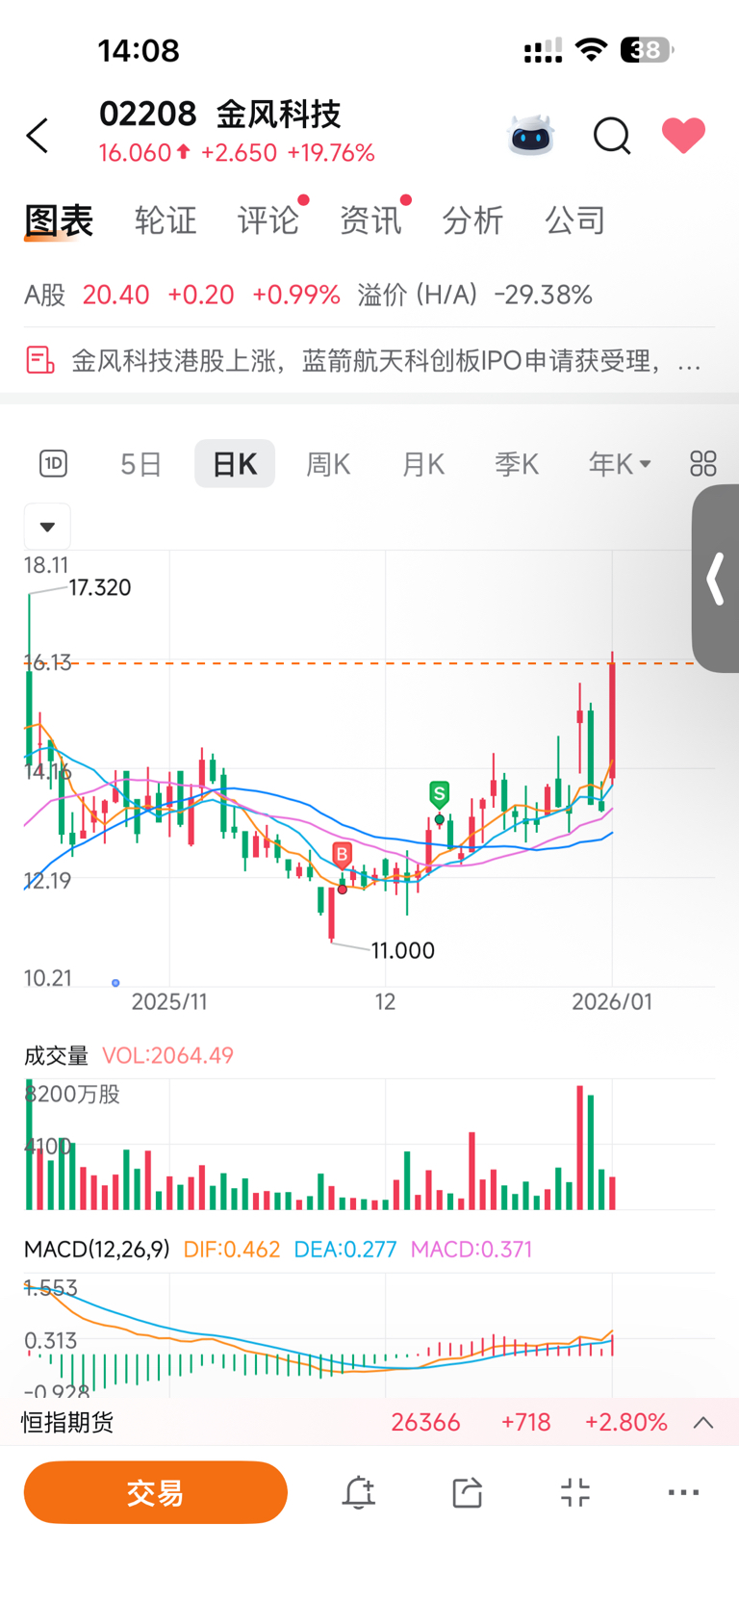739x1601 pixels.
Task: Tap the DEA:0.277 value
Action: click(345, 1250)
